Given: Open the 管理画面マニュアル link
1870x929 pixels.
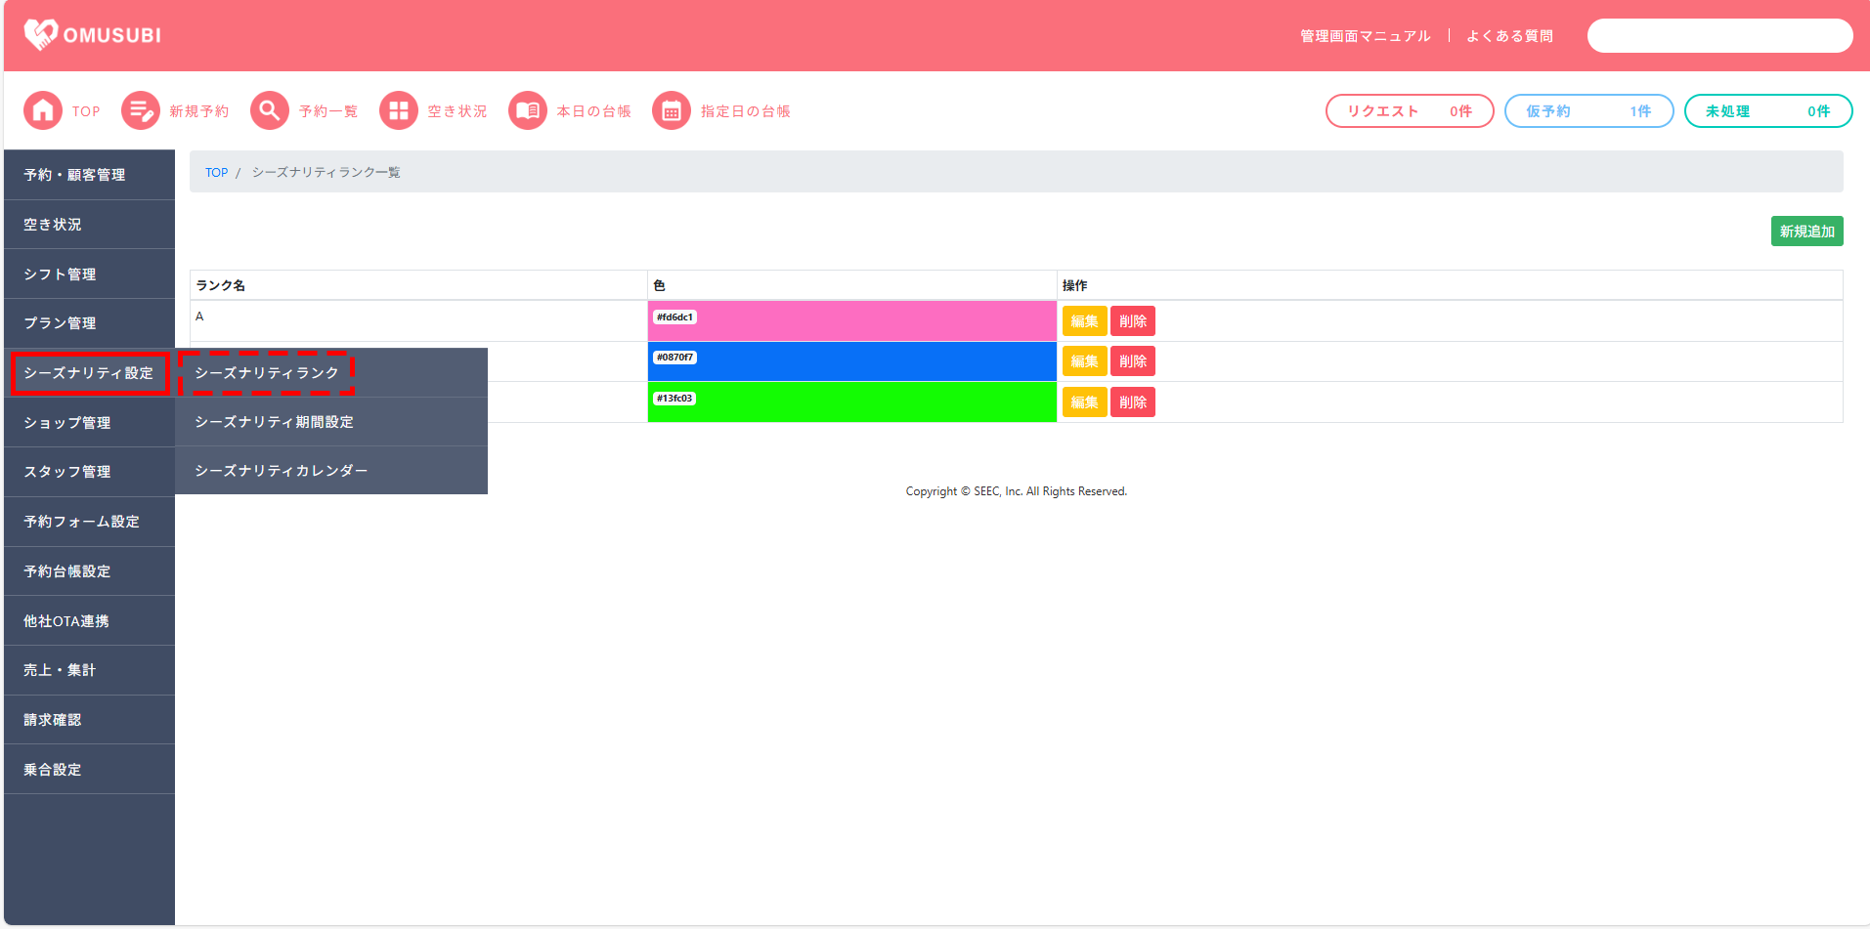Looking at the screenshot, I should point(1365,36).
